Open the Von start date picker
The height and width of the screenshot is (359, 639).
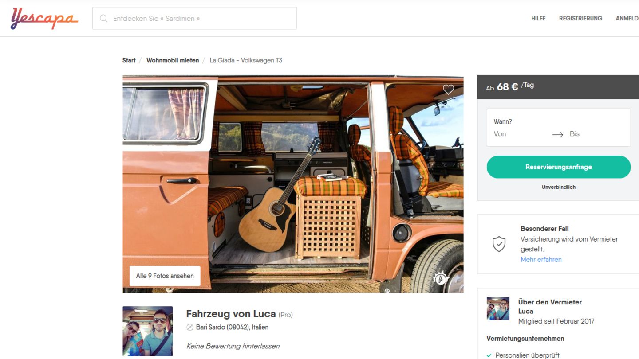[500, 134]
